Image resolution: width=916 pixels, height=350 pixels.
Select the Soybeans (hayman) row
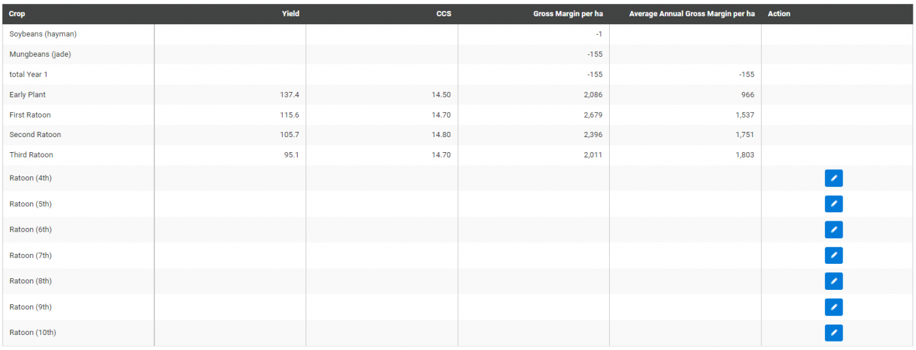pos(43,34)
